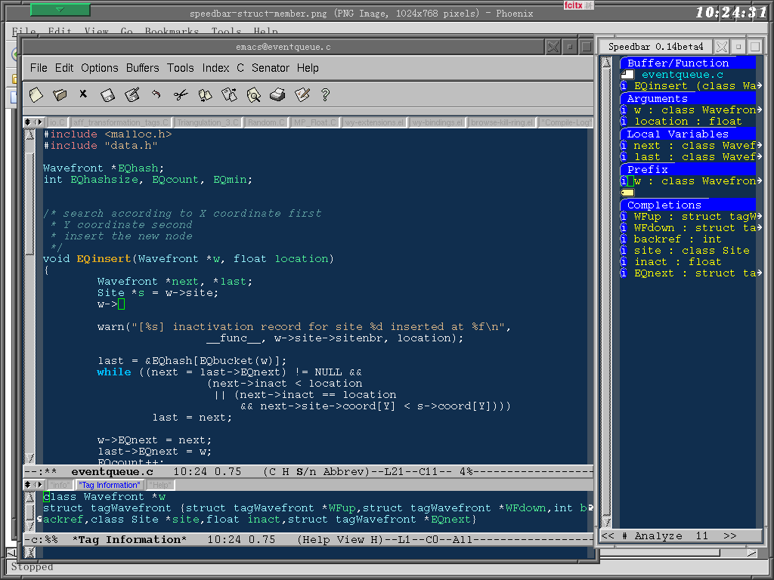Expand info for backref : int completion
This screenshot has width=774, height=580.
pyautogui.click(x=624, y=239)
